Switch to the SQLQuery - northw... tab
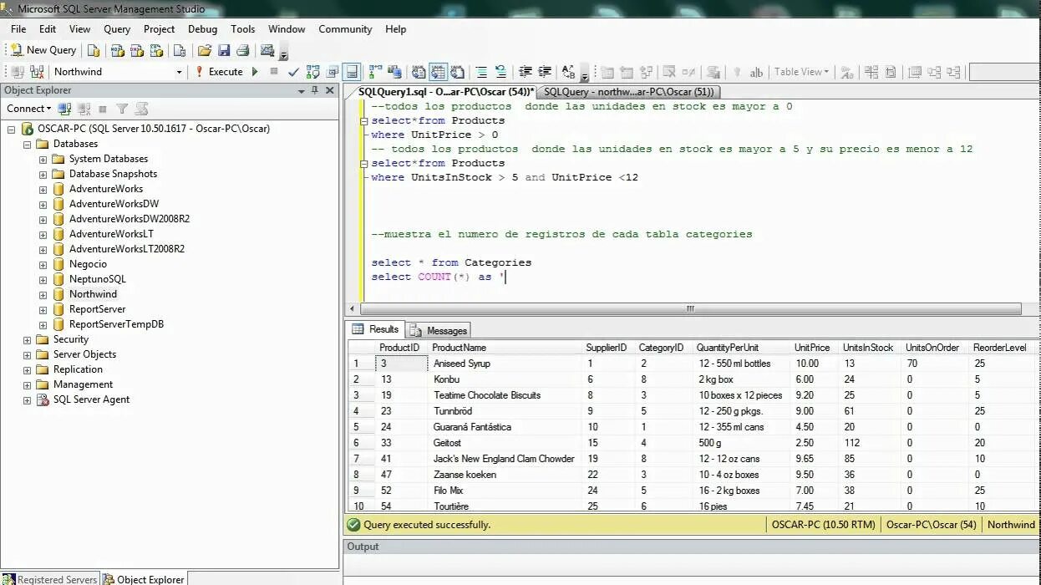 628,92
